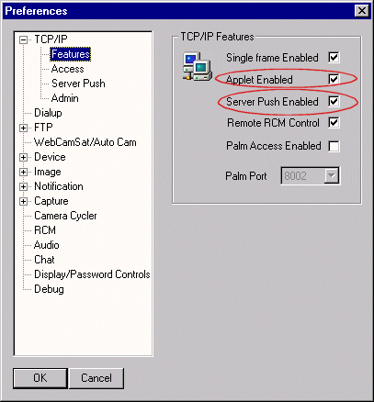Toggle the Single frame Enabled checkbox
The image size is (374, 402).
point(334,57)
